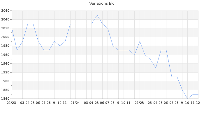Screen dimensions: 204x117
Task: Click the 1940 label on the vertical axis
Action: (5, 63)
